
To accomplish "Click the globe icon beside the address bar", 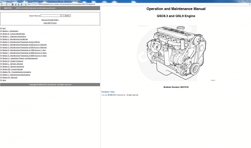I will 25,5.
